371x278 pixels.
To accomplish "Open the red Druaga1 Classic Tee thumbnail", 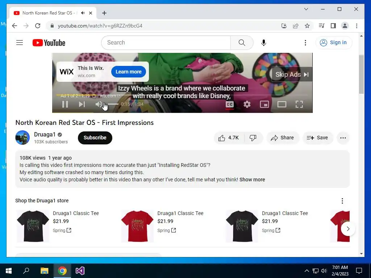I will (137, 226).
